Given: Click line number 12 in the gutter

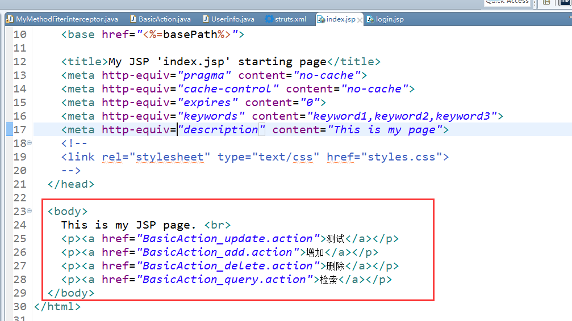Looking at the screenshot, I should [20, 62].
